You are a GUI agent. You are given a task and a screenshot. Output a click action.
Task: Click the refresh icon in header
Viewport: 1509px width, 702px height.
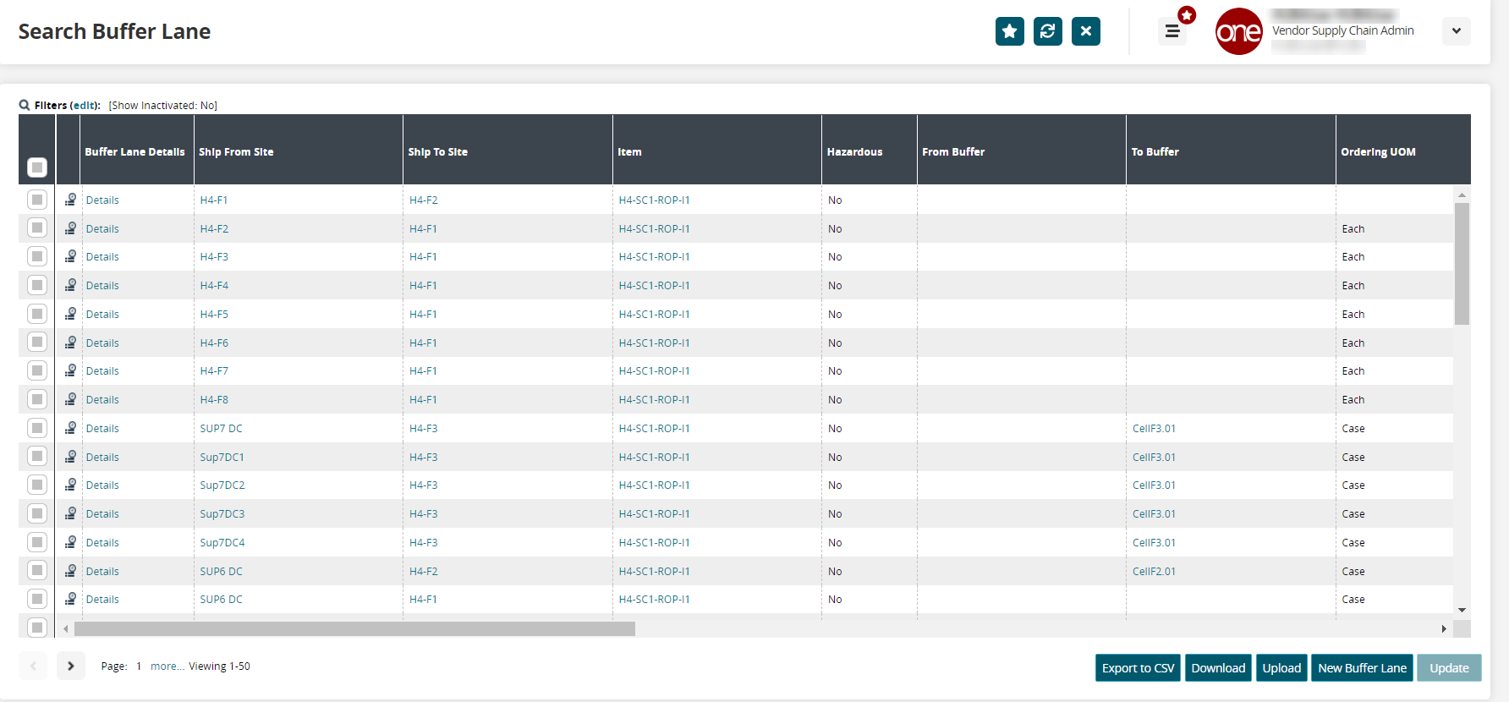[x=1047, y=31]
